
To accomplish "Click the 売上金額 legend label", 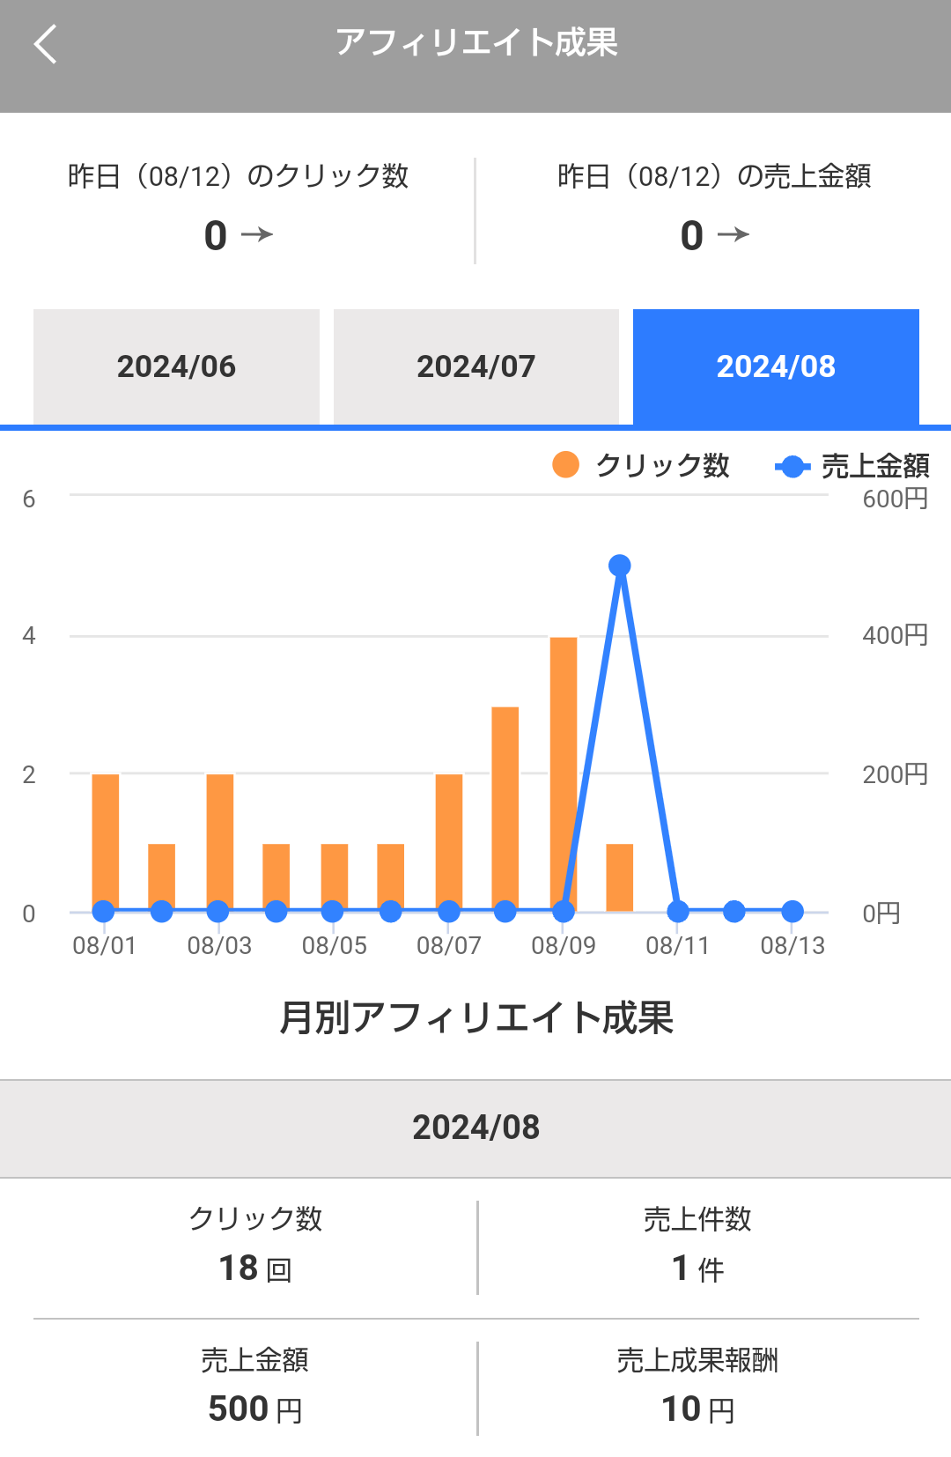I will coord(875,465).
